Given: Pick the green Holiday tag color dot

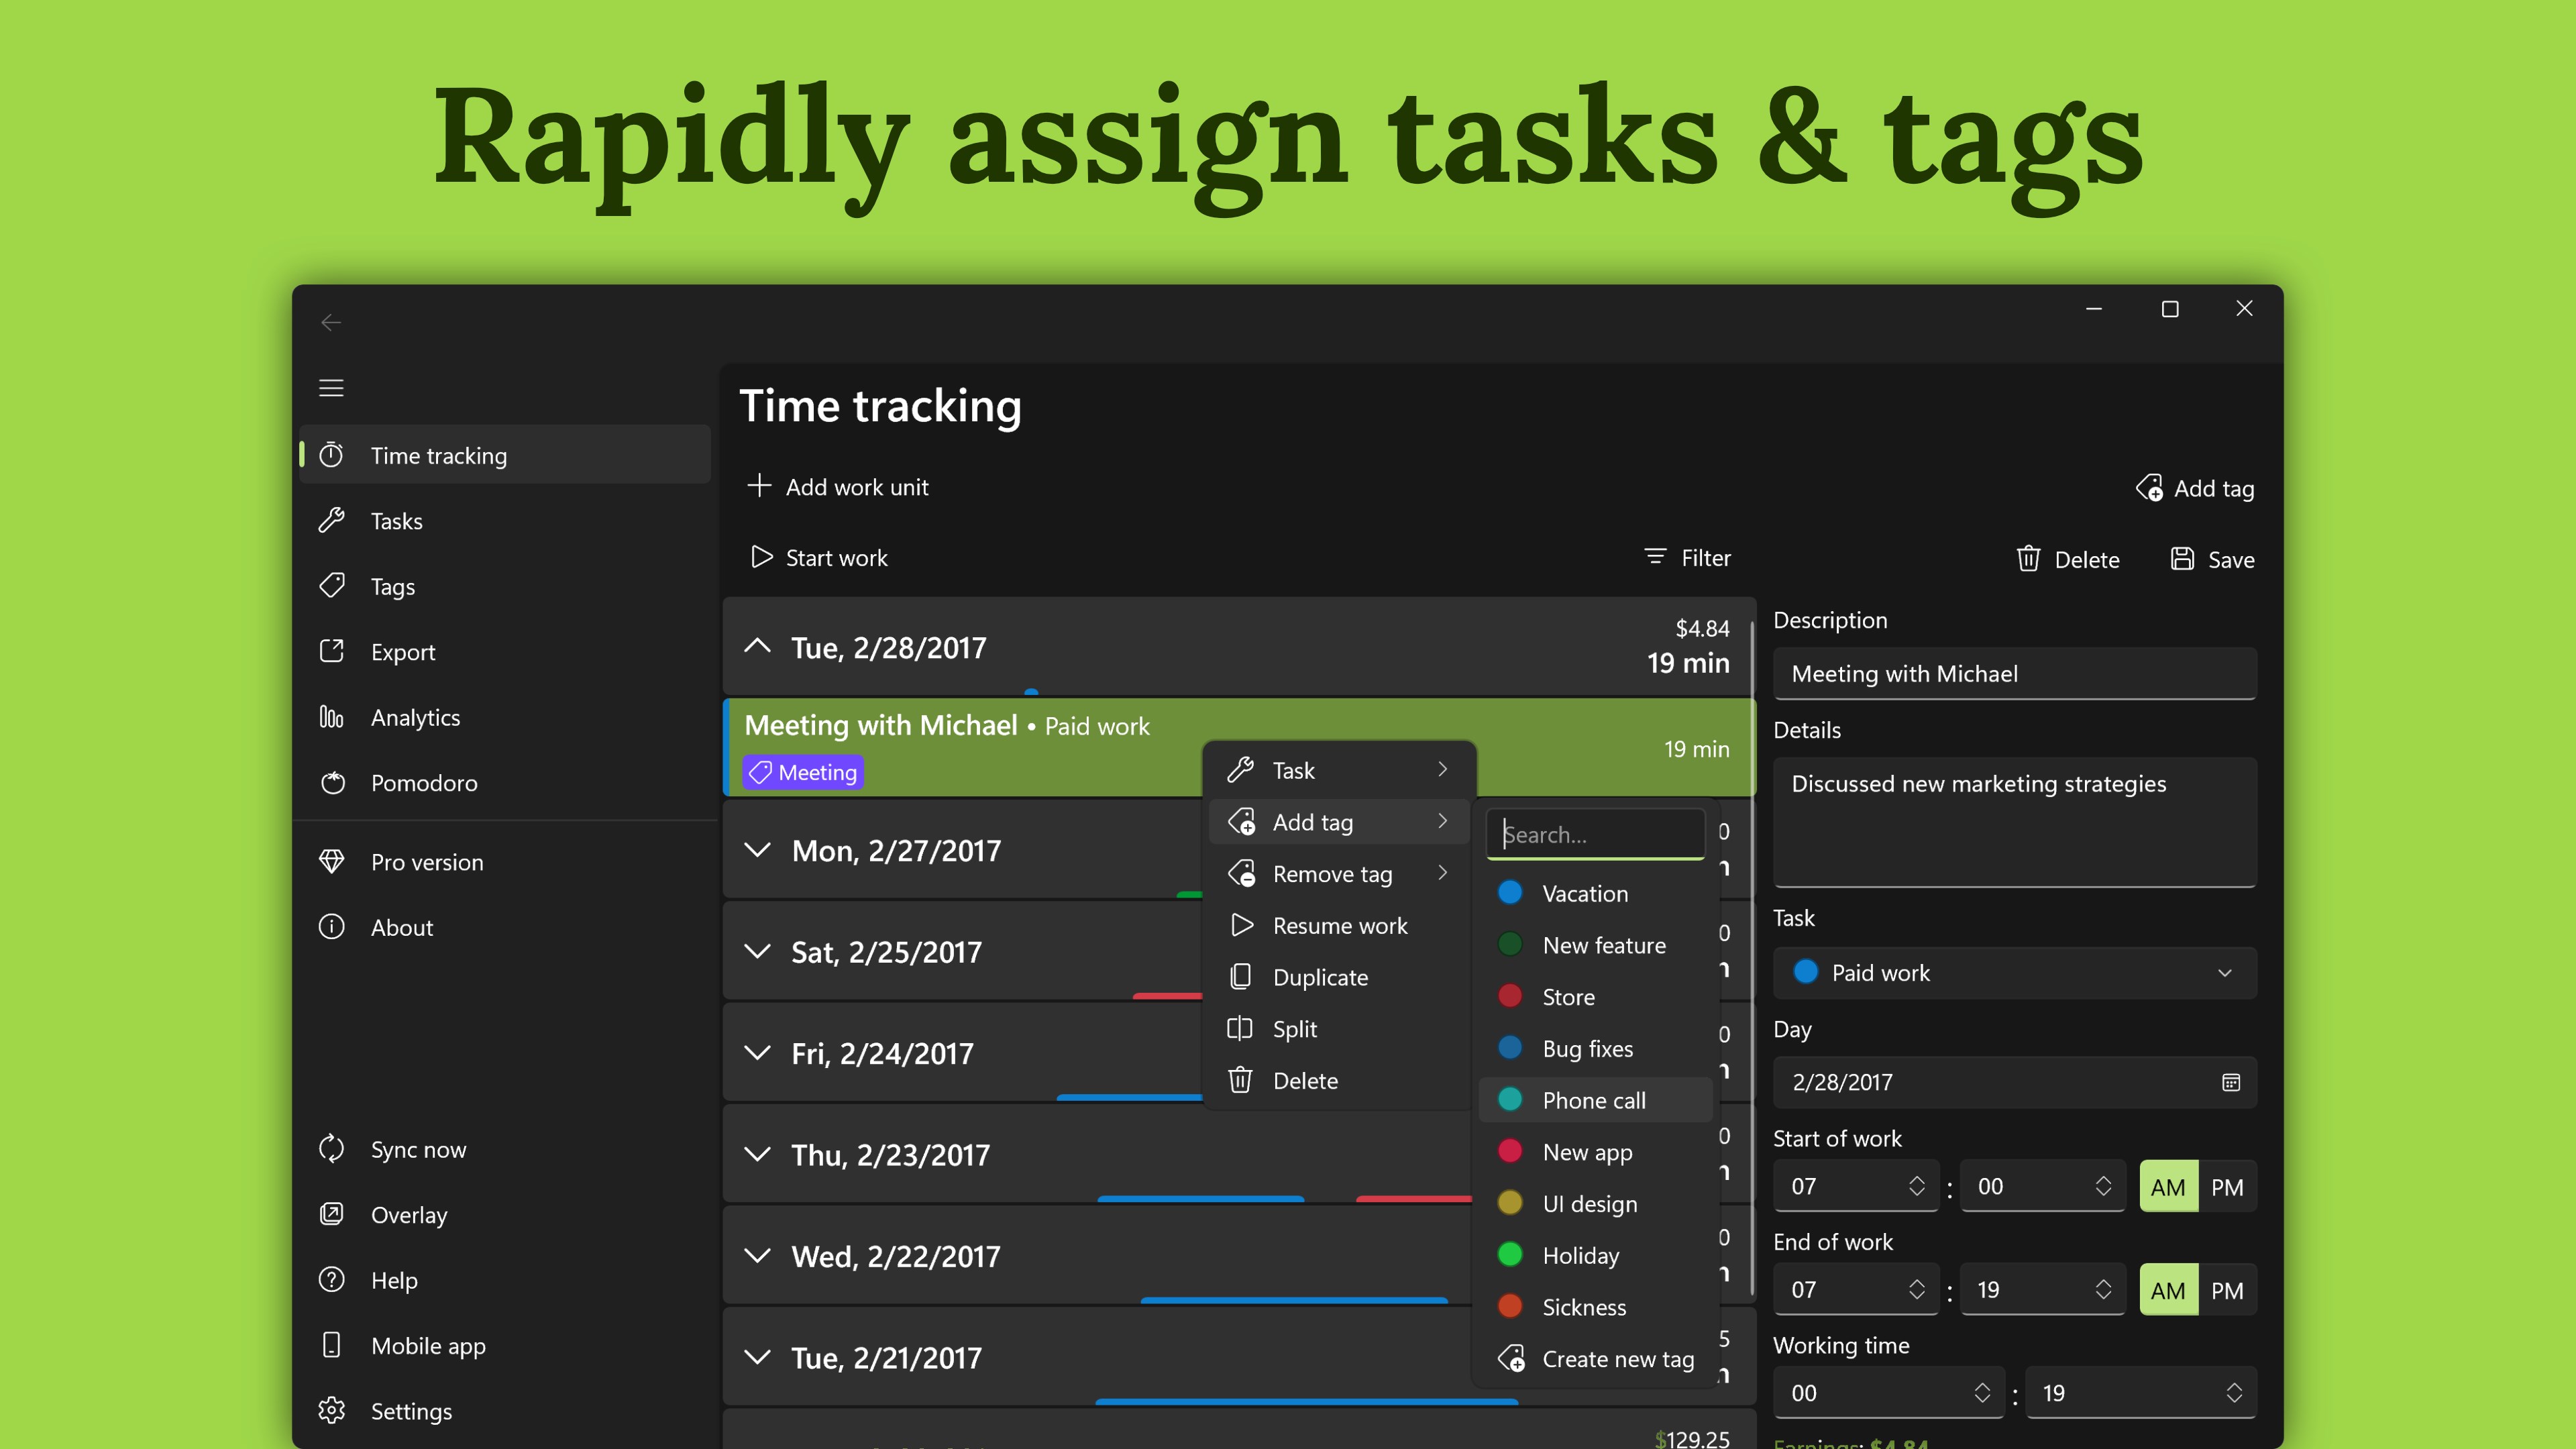Looking at the screenshot, I should 1510,1254.
